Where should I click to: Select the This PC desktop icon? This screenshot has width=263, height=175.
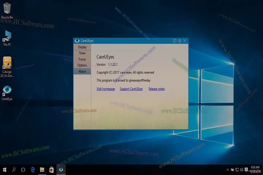(x=7, y=38)
